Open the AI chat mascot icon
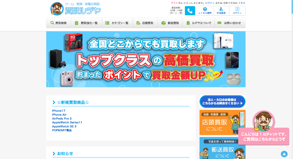This screenshot has height=159, width=293. [263, 120]
